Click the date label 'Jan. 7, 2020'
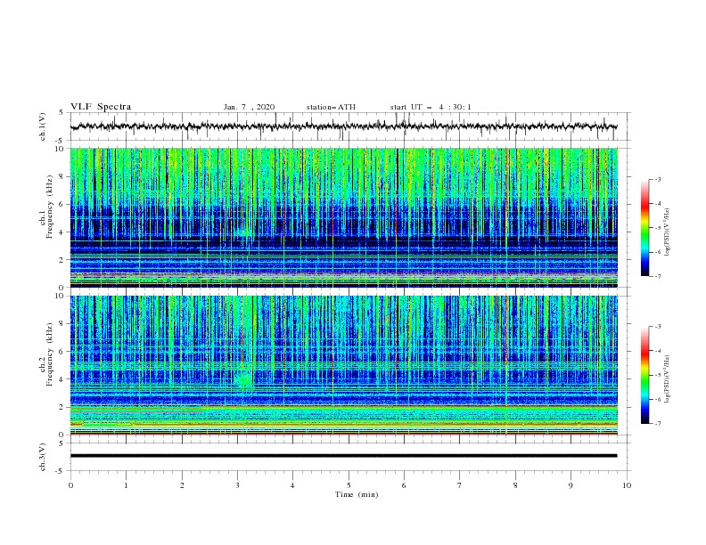The image size is (706, 545). 249,107
